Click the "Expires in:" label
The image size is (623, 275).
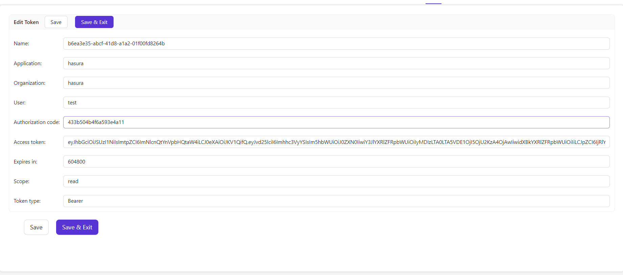click(25, 162)
